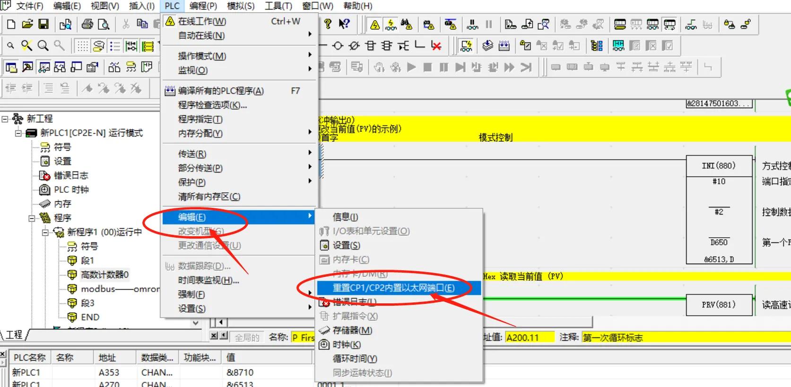Click the Print icon in toolbar
The height and width of the screenshot is (387, 791).
pos(87,25)
